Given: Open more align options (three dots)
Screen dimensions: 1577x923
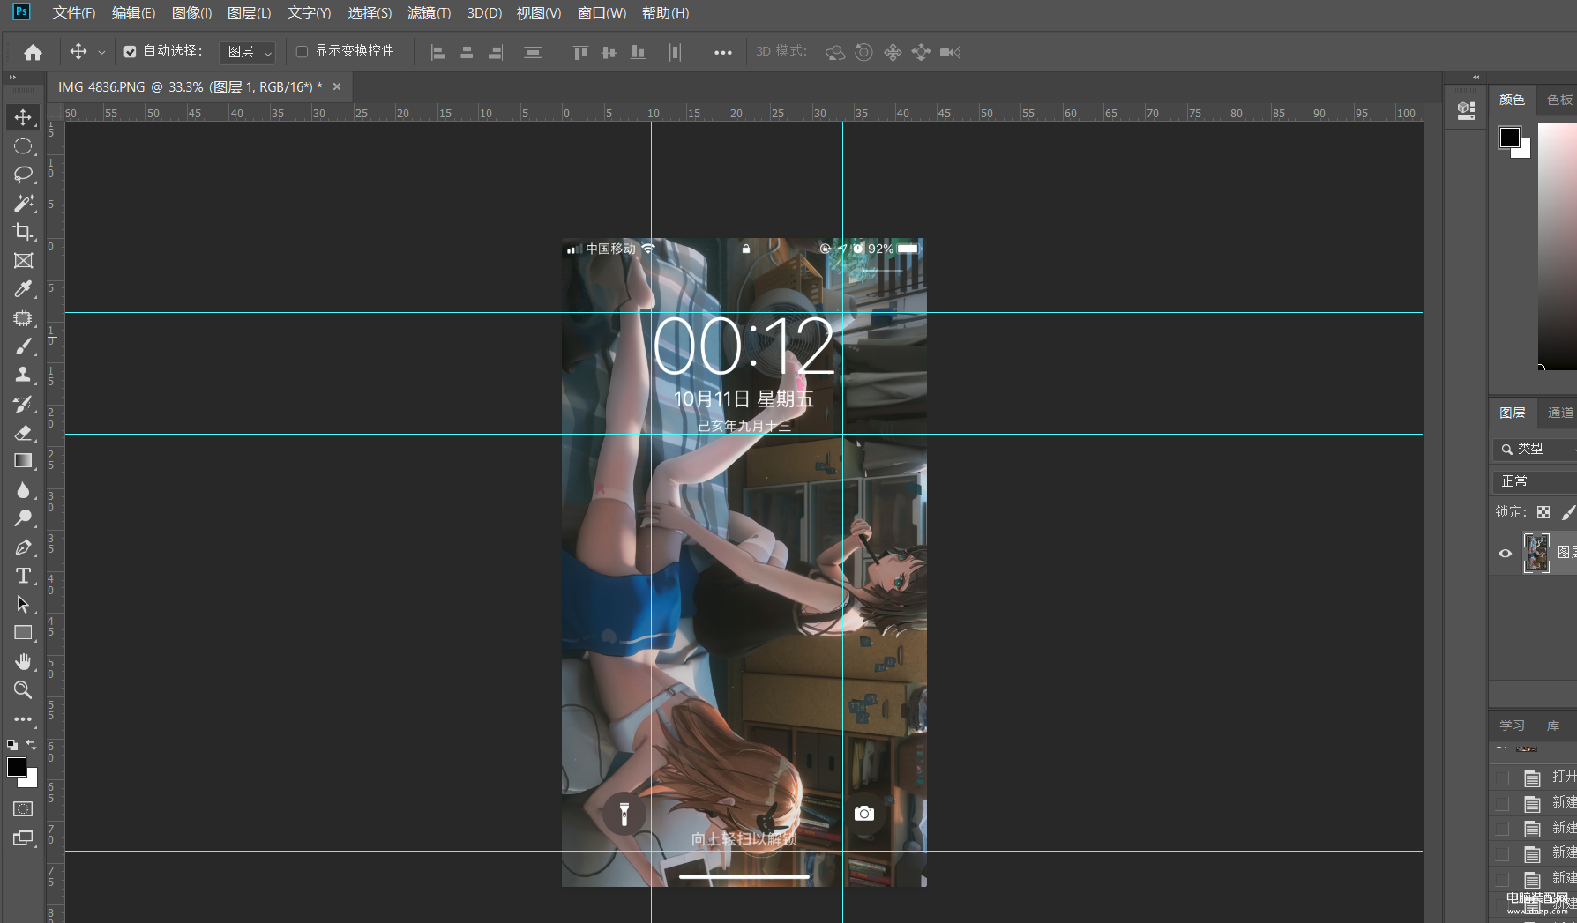Looking at the screenshot, I should pos(723,52).
